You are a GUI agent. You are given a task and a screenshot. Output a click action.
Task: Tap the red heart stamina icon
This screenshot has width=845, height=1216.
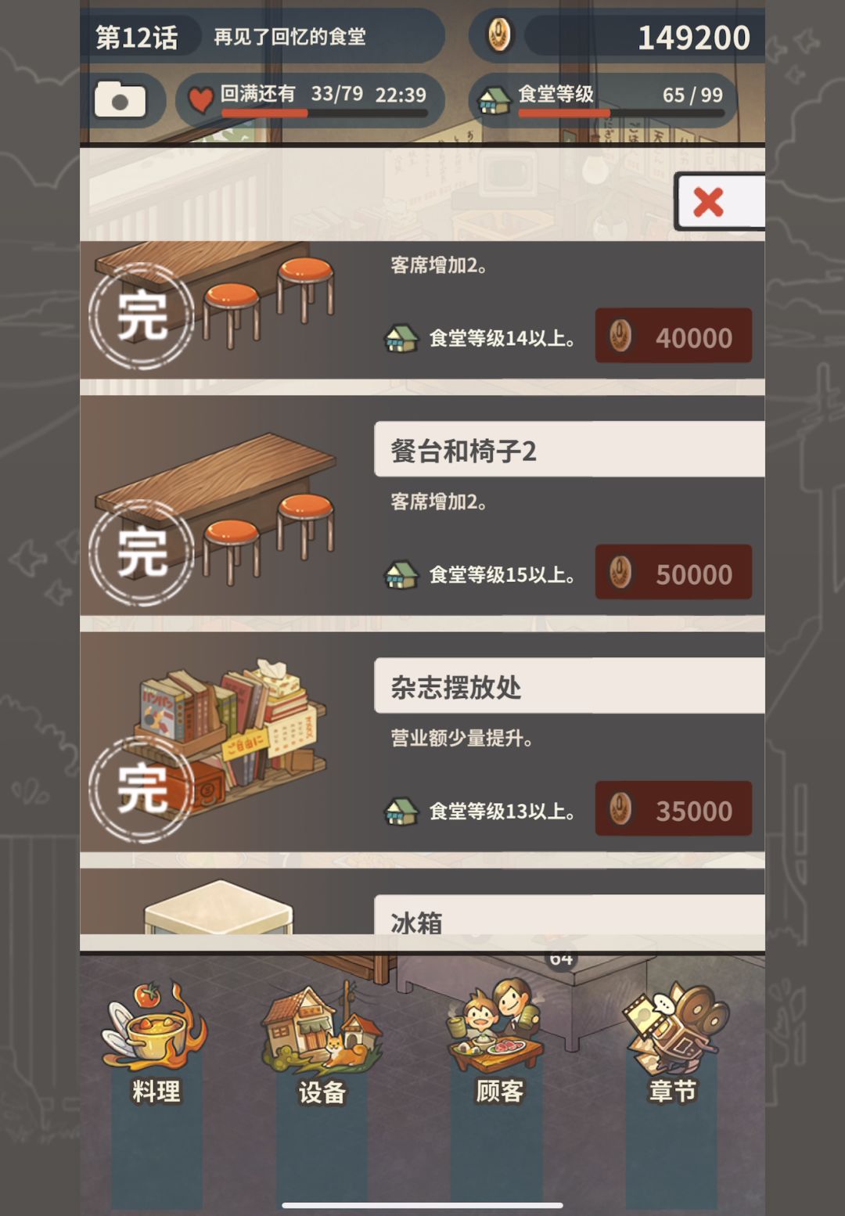point(200,99)
